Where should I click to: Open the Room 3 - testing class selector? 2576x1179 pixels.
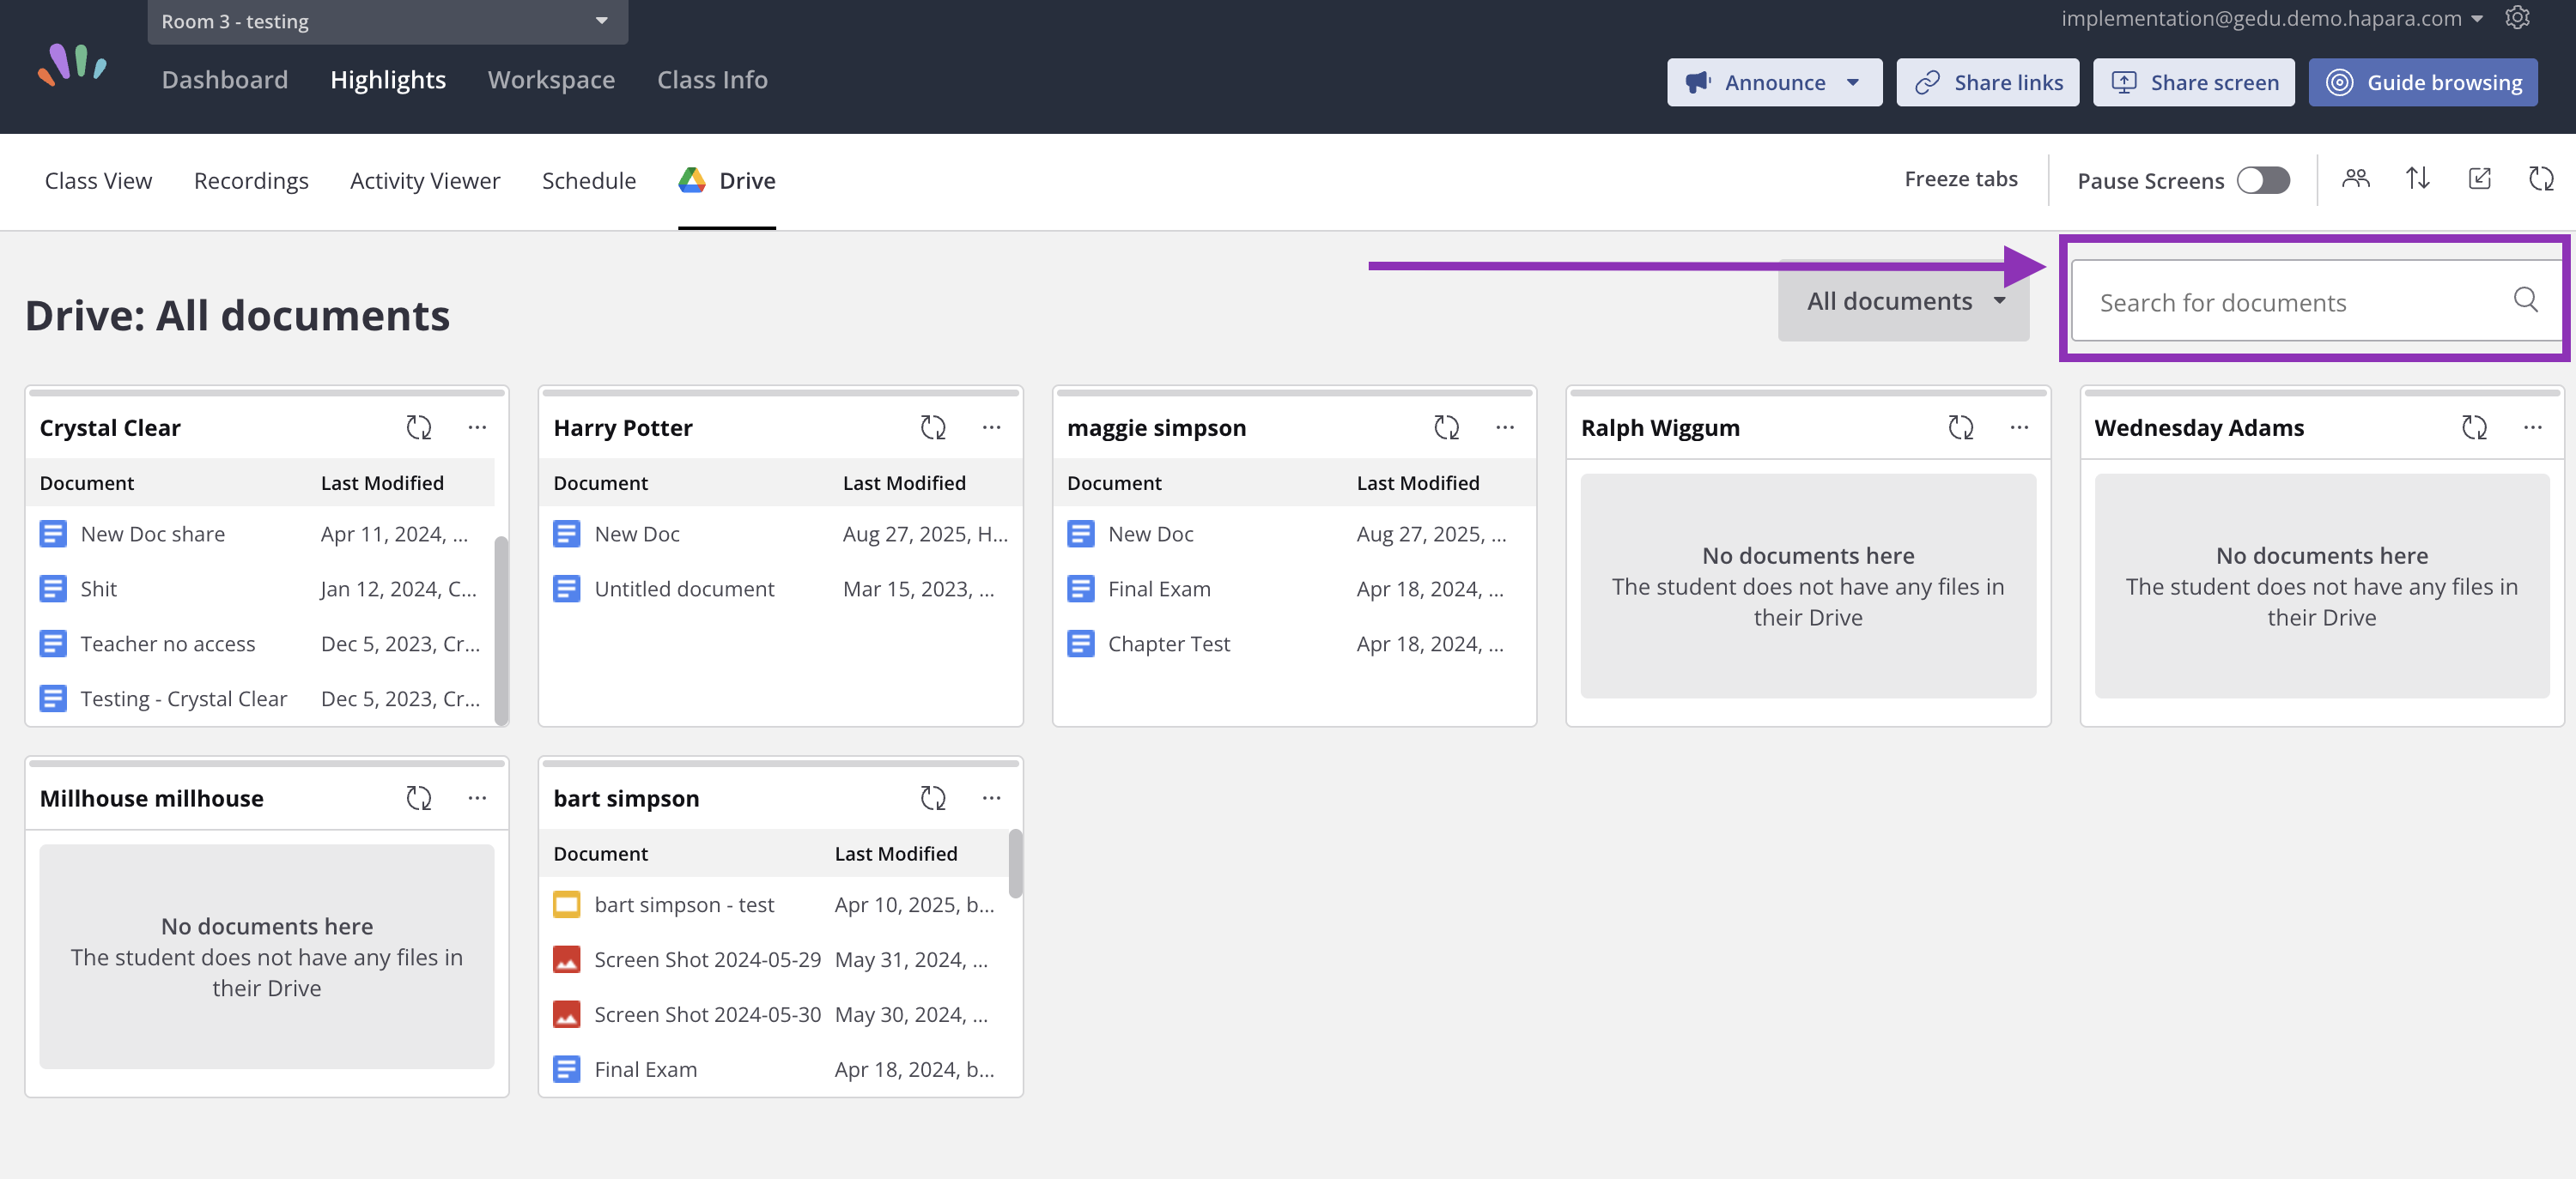tap(387, 21)
